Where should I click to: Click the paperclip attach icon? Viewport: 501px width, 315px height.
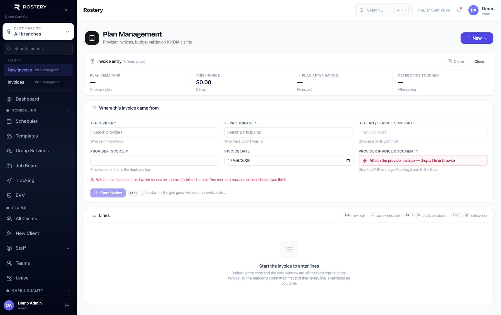[x=365, y=161]
